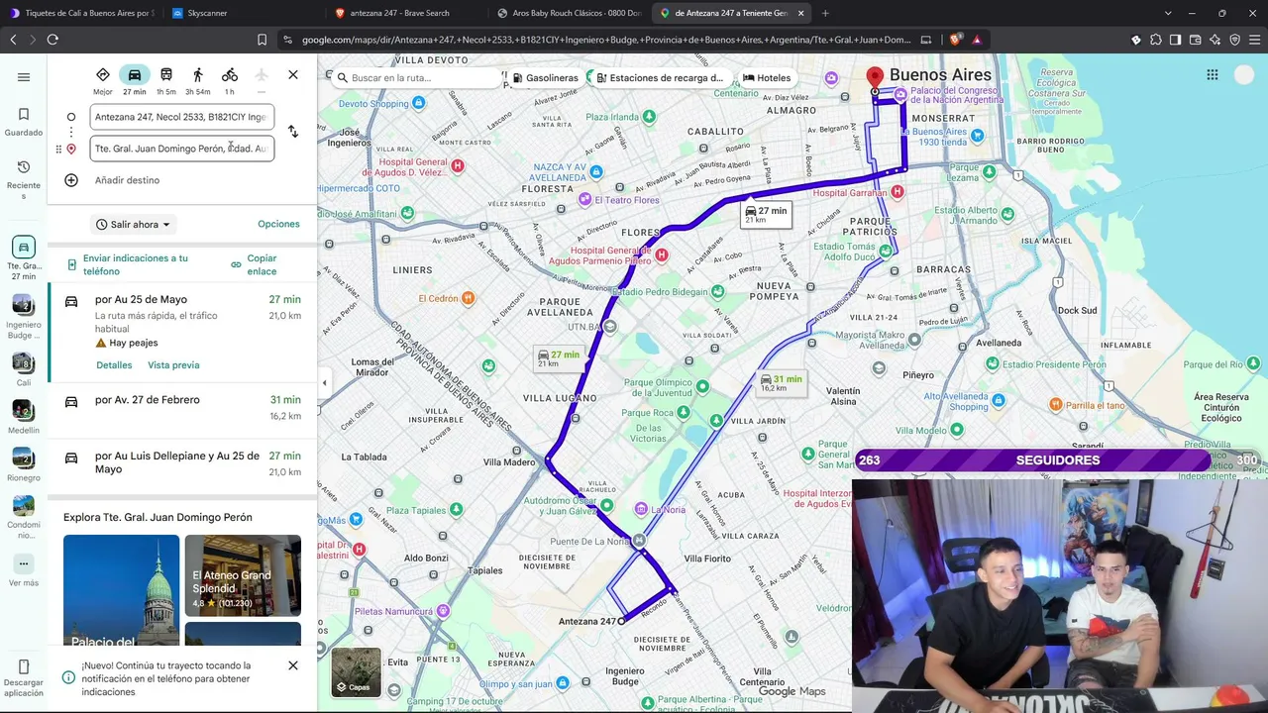The image size is (1268, 713).
Task: Open the Tte. Gra... 27 min recent route
Action: pyautogui.click(x=24, y=258)
